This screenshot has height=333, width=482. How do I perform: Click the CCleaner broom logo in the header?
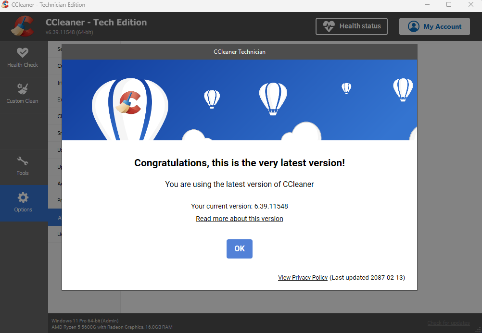[23, 26]
